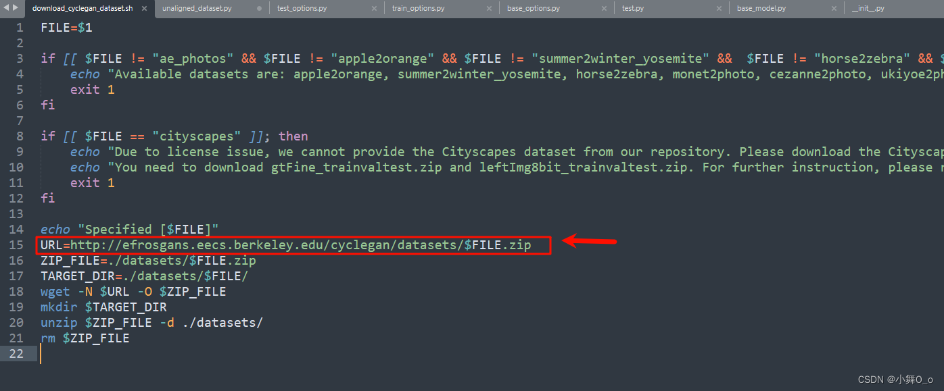The width and height of the screenshot is (944, 391).
Task: Click line number 15 in the gutter
Action: [x=17, y=244]
